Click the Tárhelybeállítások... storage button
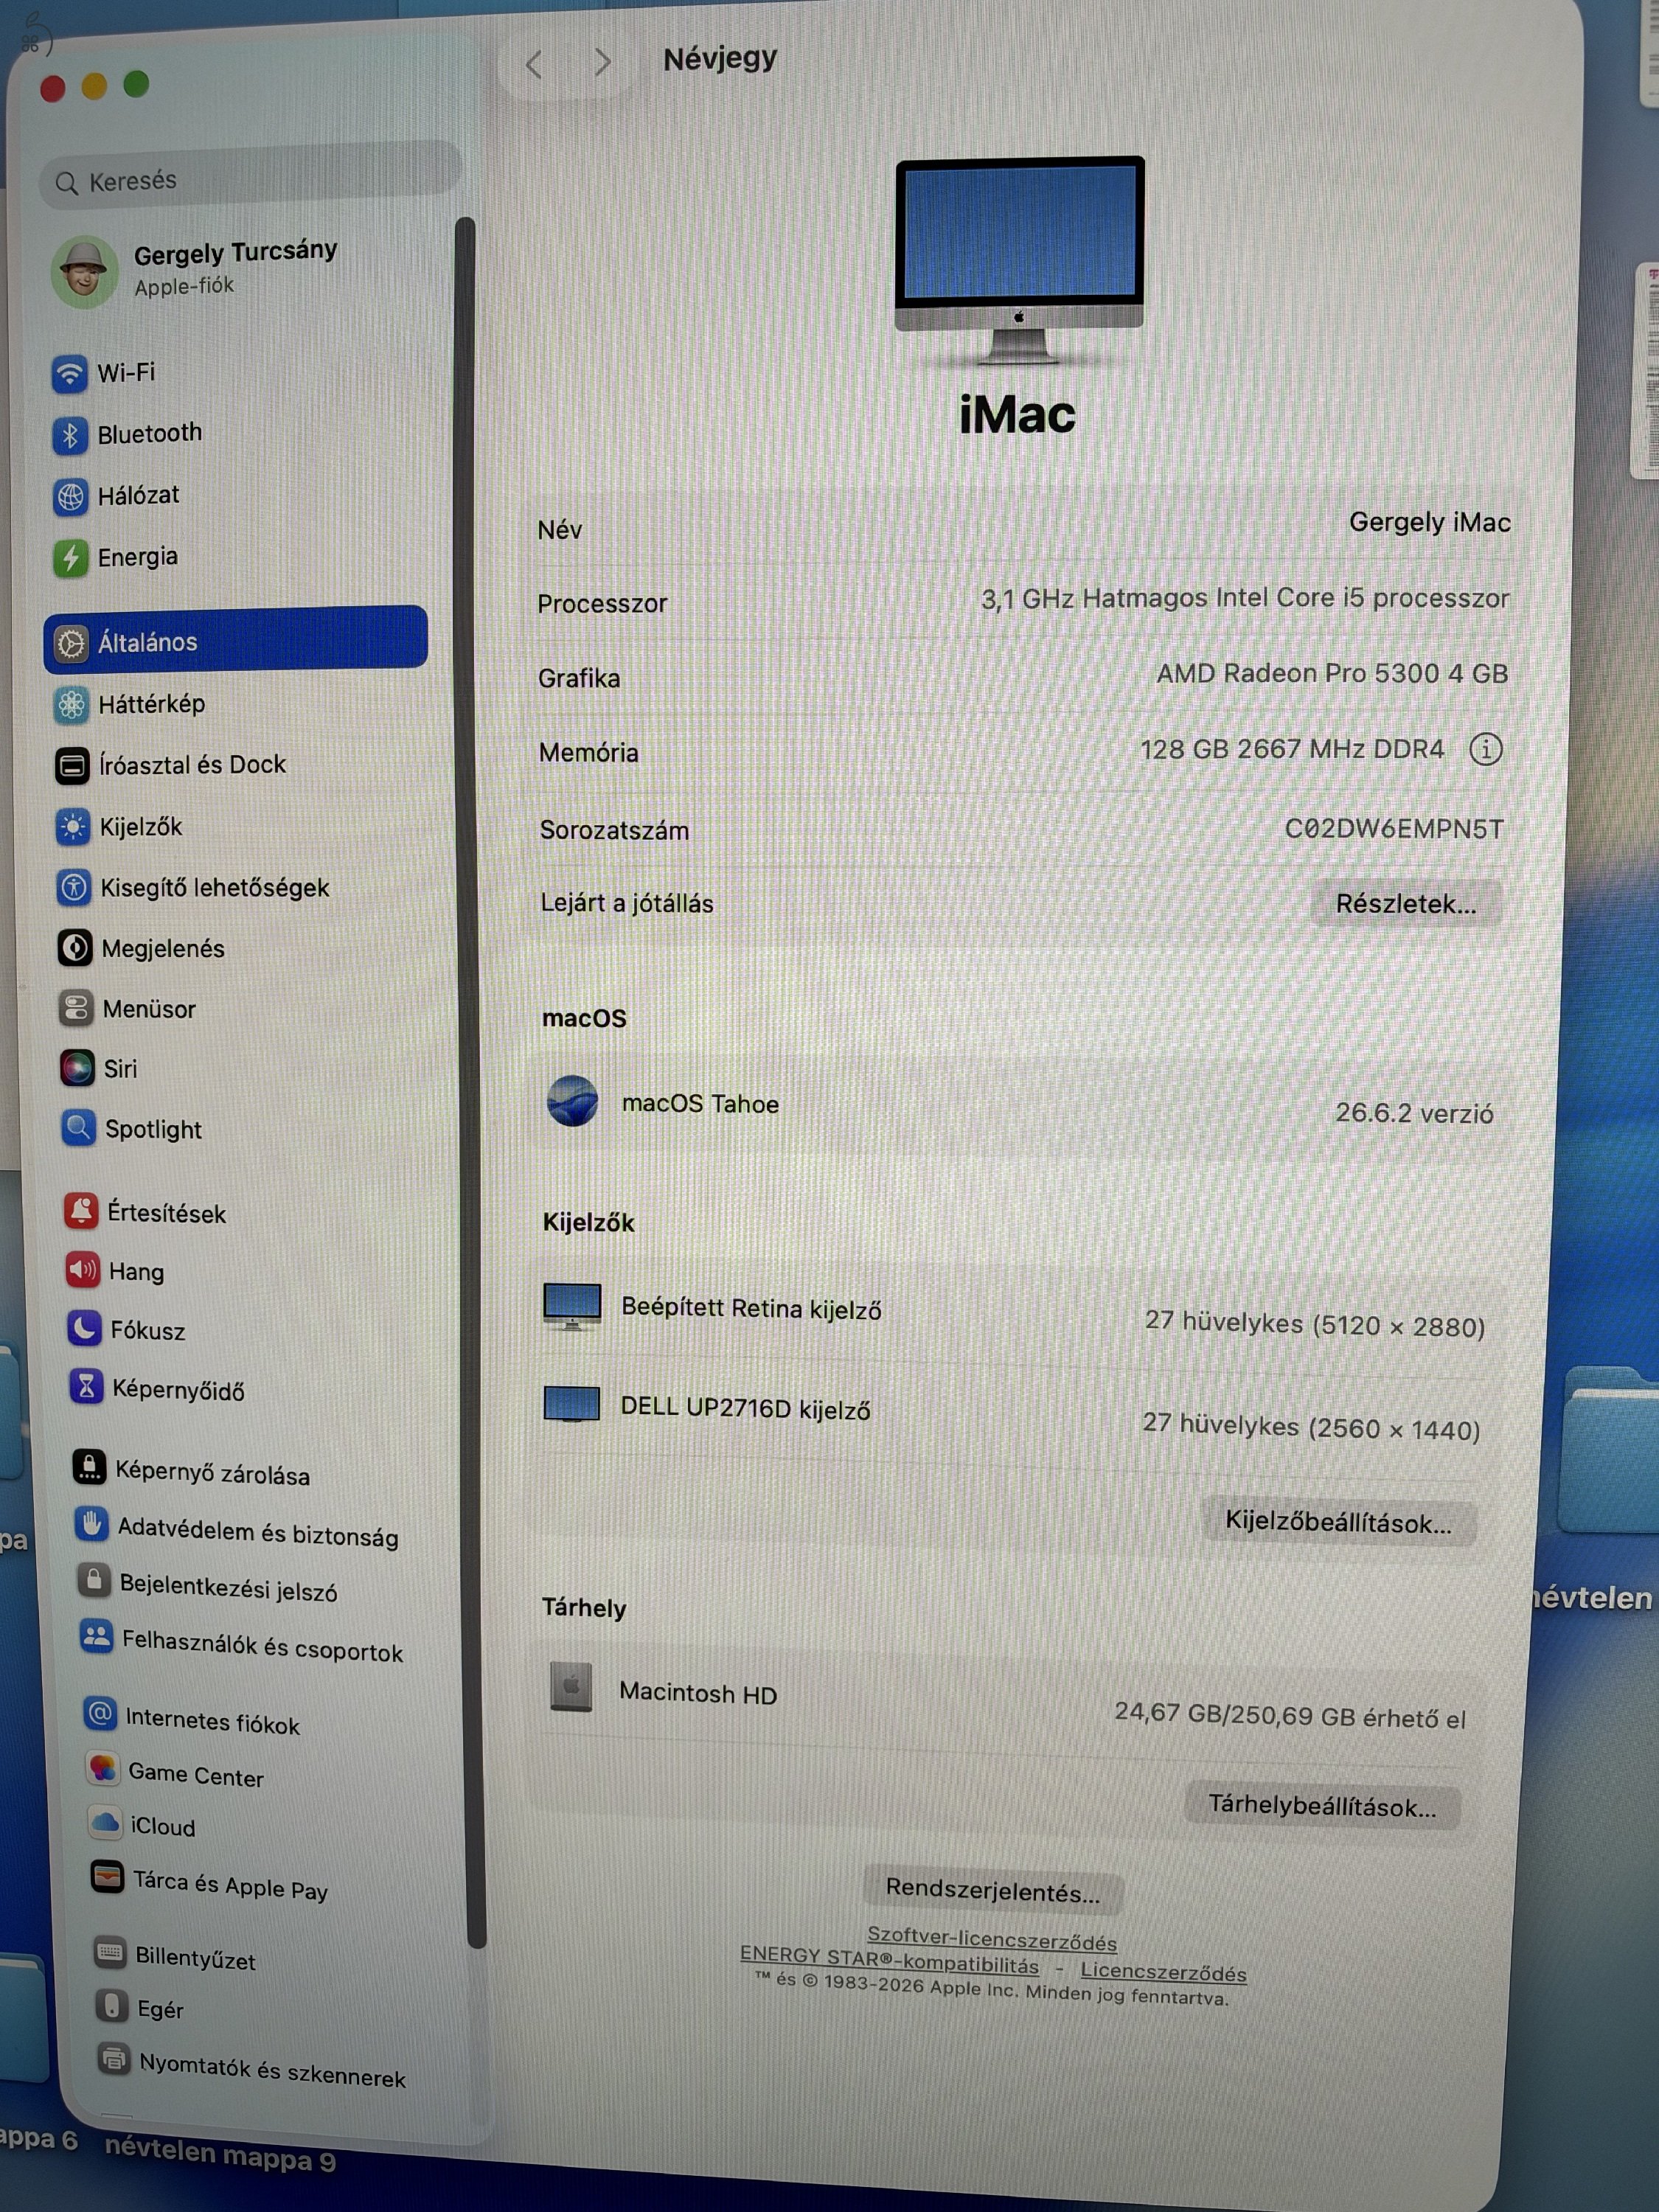The height and width of the screenshot is (2212, 1659). [1322, 1805]
